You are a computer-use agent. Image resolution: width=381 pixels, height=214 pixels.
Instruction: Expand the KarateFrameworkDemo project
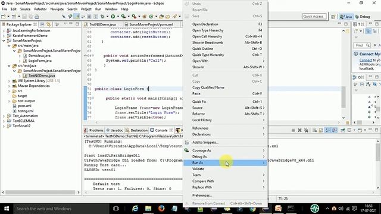click(4, 36)
